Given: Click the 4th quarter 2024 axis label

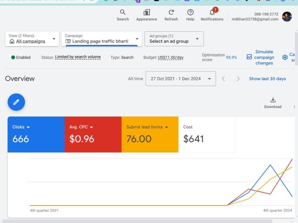Looking at the screenshot, I should [277, 211].
